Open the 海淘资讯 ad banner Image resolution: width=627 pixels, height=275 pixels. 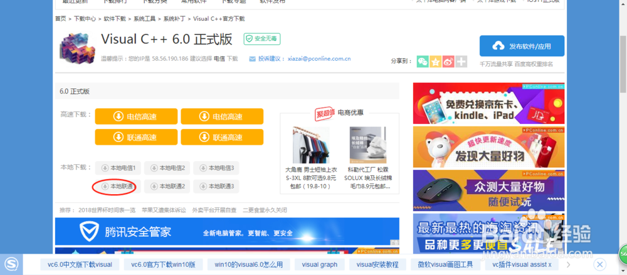click(x=488, y=234)
